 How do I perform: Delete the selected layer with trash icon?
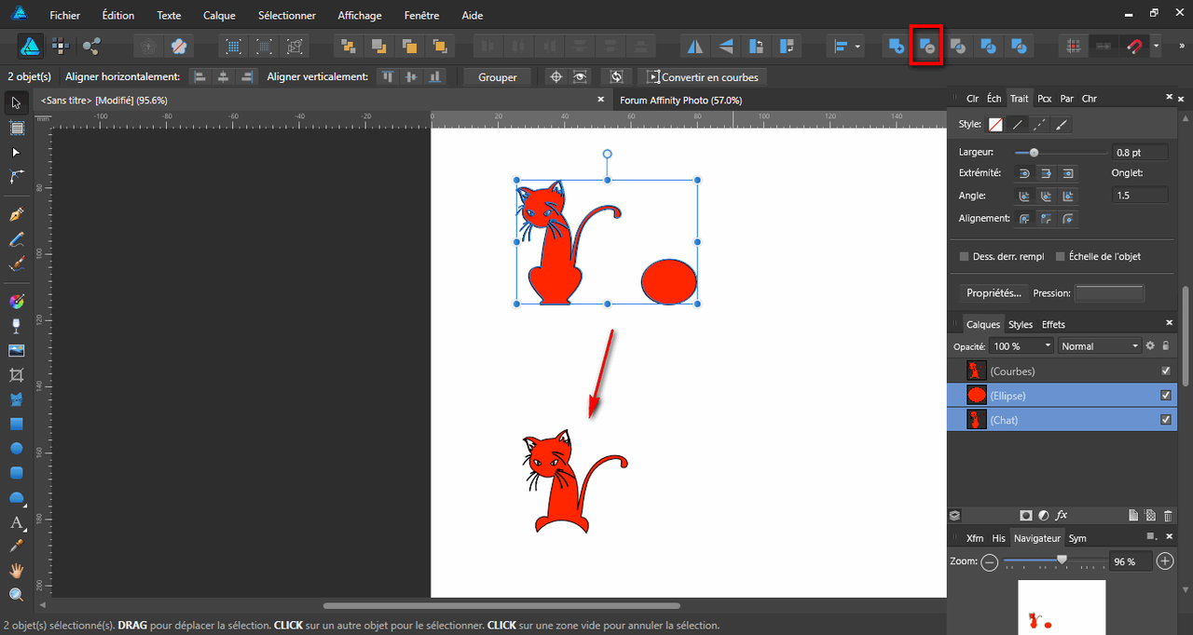pyautogui.click(x=1169, y=515)
